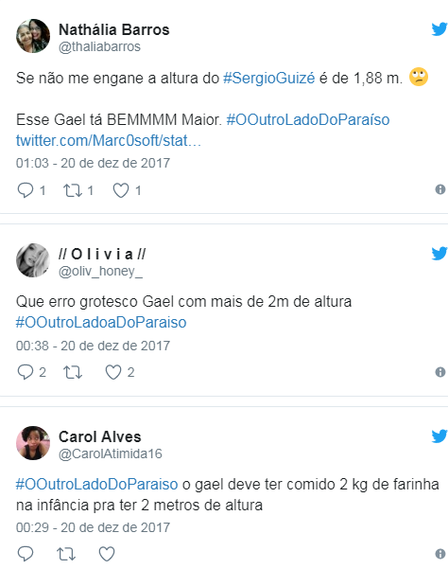The width and height of the screenshot is (448, 569).
Task: Open the #SergioGuizé hashtag link
Action: click(269, 79)
